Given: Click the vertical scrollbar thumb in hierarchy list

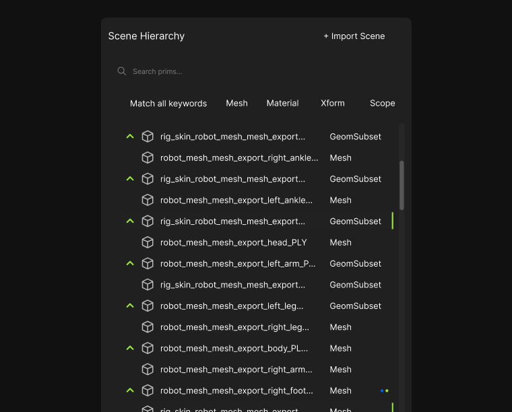Looking at the screenshot, I should 402,185.
